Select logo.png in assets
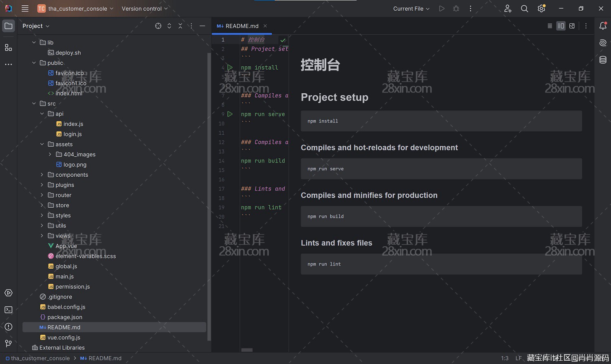Image resolution: width=611 pixels, height=364 pixels. click(75, 165)
